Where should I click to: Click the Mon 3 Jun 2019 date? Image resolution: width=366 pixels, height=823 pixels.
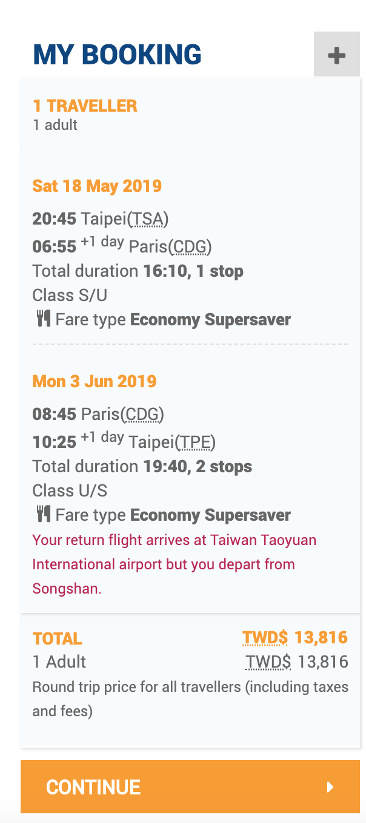coord(95,381)
